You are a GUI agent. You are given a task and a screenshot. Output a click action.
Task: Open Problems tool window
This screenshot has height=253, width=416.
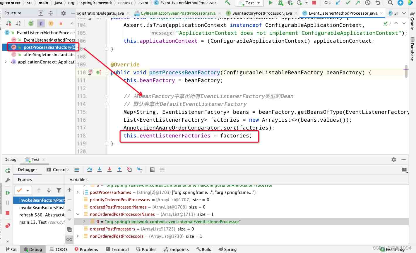(x=86, y=249)
